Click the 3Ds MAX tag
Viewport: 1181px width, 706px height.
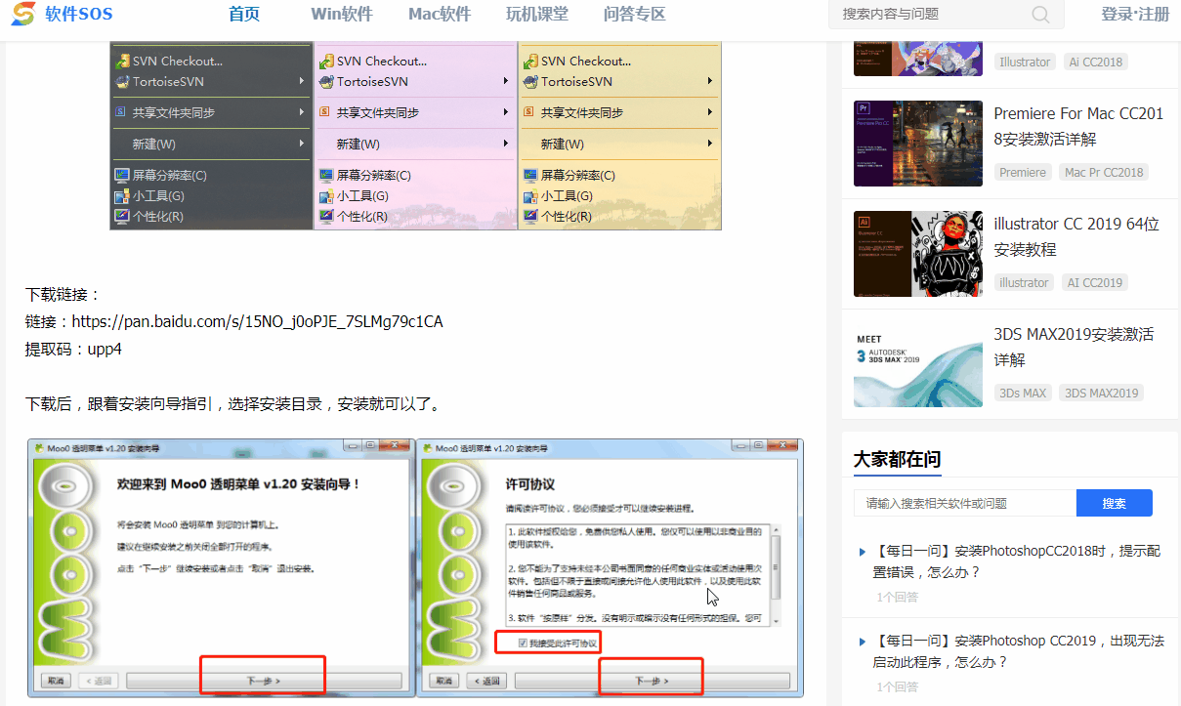(1023, 393)
